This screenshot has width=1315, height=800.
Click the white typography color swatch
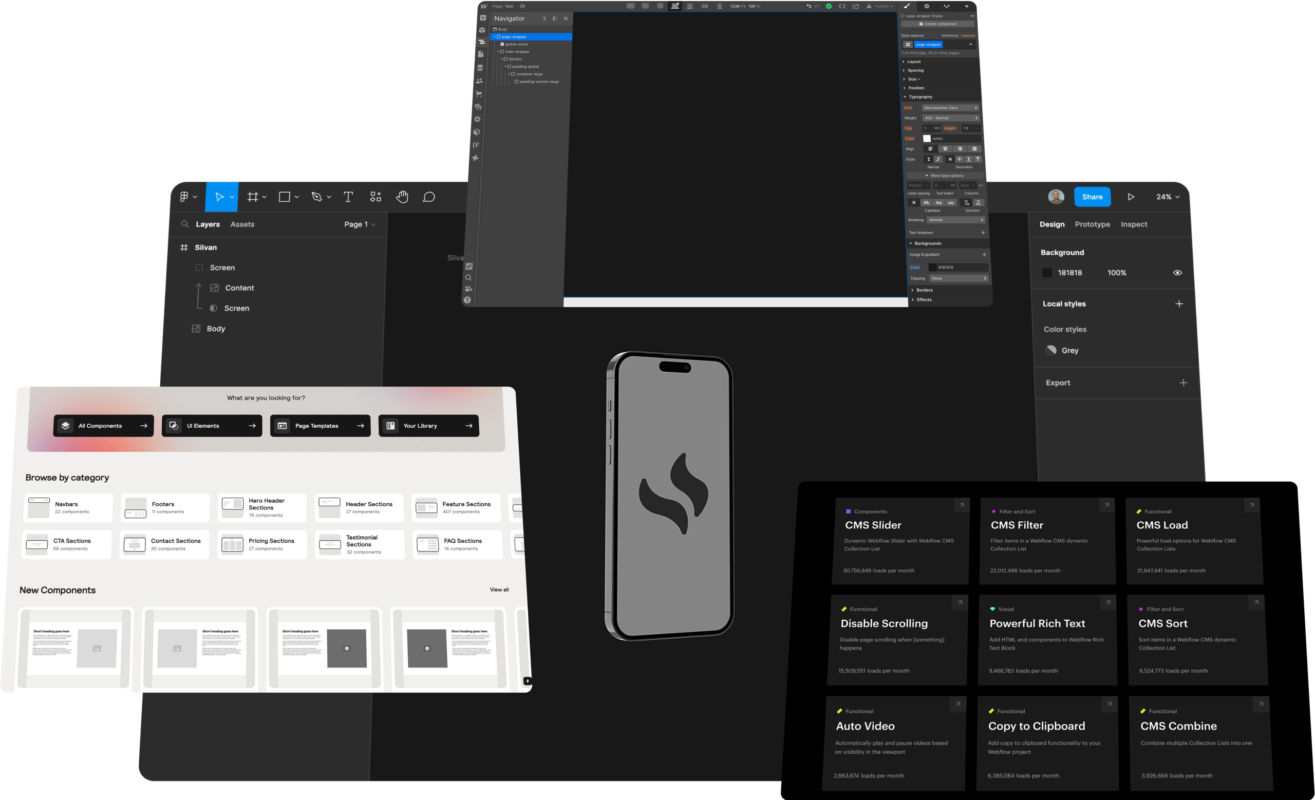pyautogui.click(x=927, y=139)
